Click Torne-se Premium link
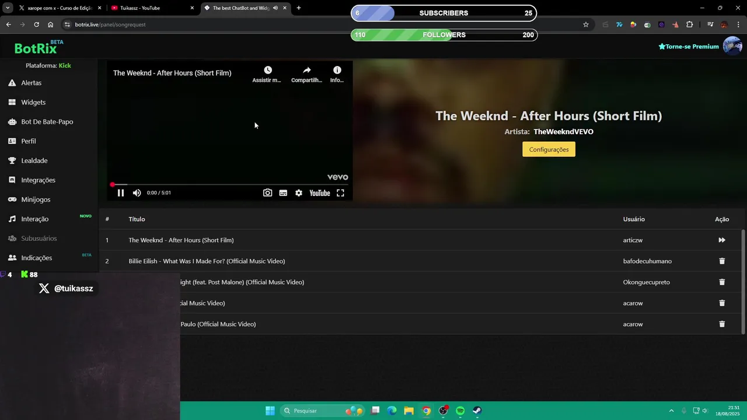 click(689, 47)
